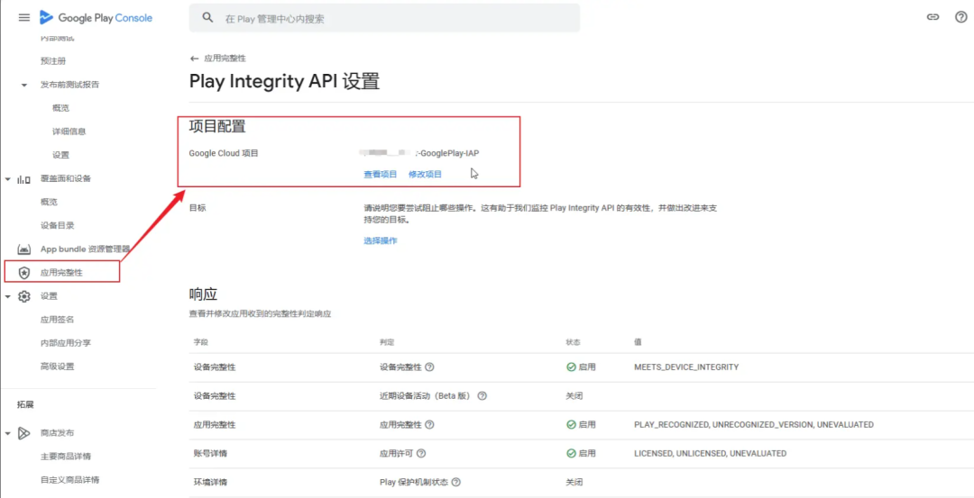This screenshot has width=974, height=498.
Task: Click the 账号详情 field cell
Action: (x=210, y=453)
